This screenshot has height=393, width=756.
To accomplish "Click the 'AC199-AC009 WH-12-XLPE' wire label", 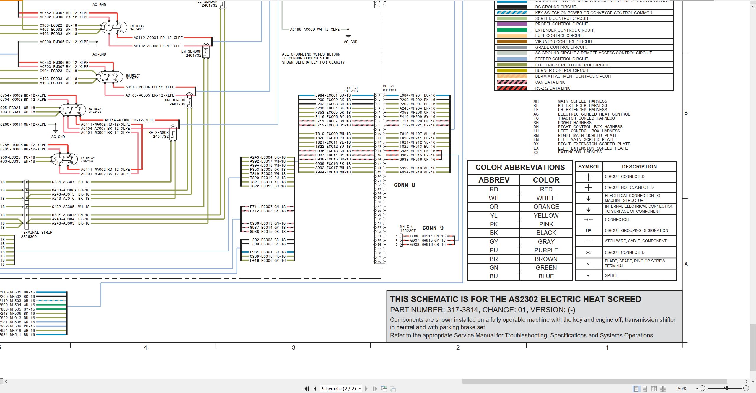I will click(315, 30).
